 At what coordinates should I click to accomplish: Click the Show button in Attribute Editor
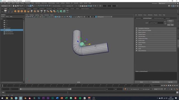click(169, 25)
